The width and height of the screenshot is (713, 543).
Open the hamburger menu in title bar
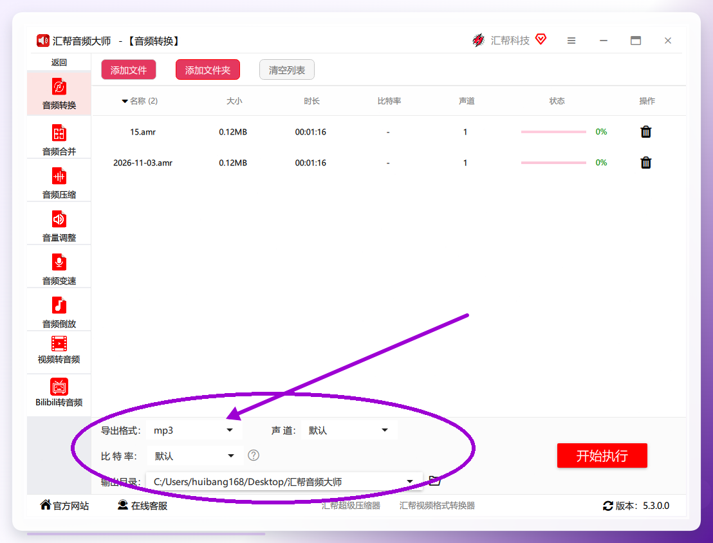click(571, 41)
